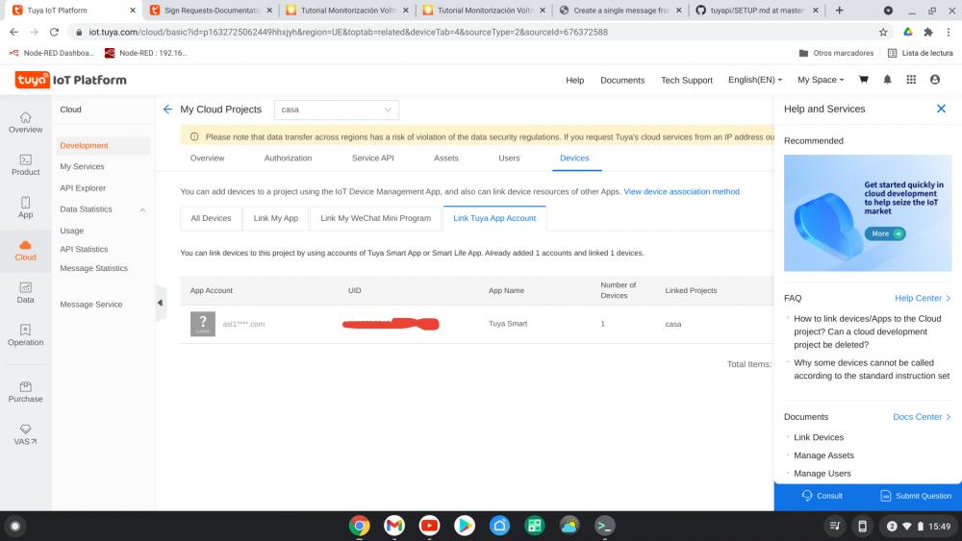Open Play Store from the shelf

[465, 526]
